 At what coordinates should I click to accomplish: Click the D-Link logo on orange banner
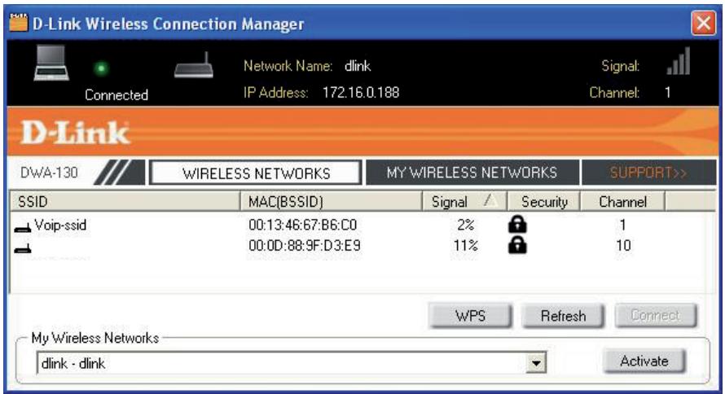click(x=76, y=134)
